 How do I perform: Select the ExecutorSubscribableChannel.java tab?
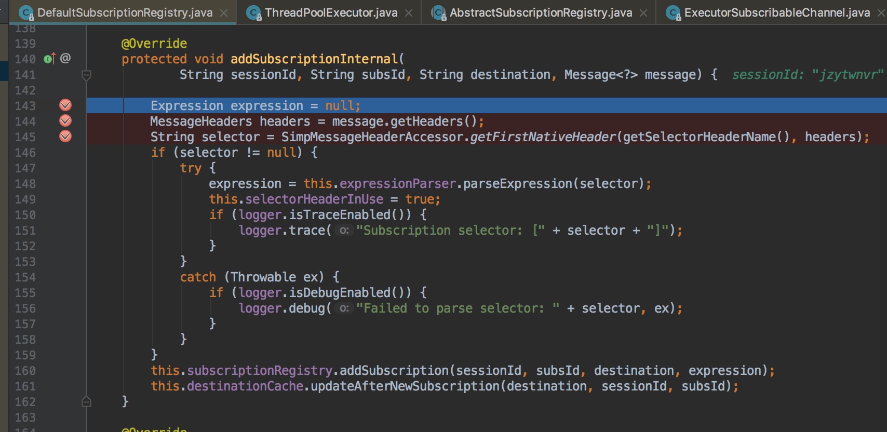[776, 12]
